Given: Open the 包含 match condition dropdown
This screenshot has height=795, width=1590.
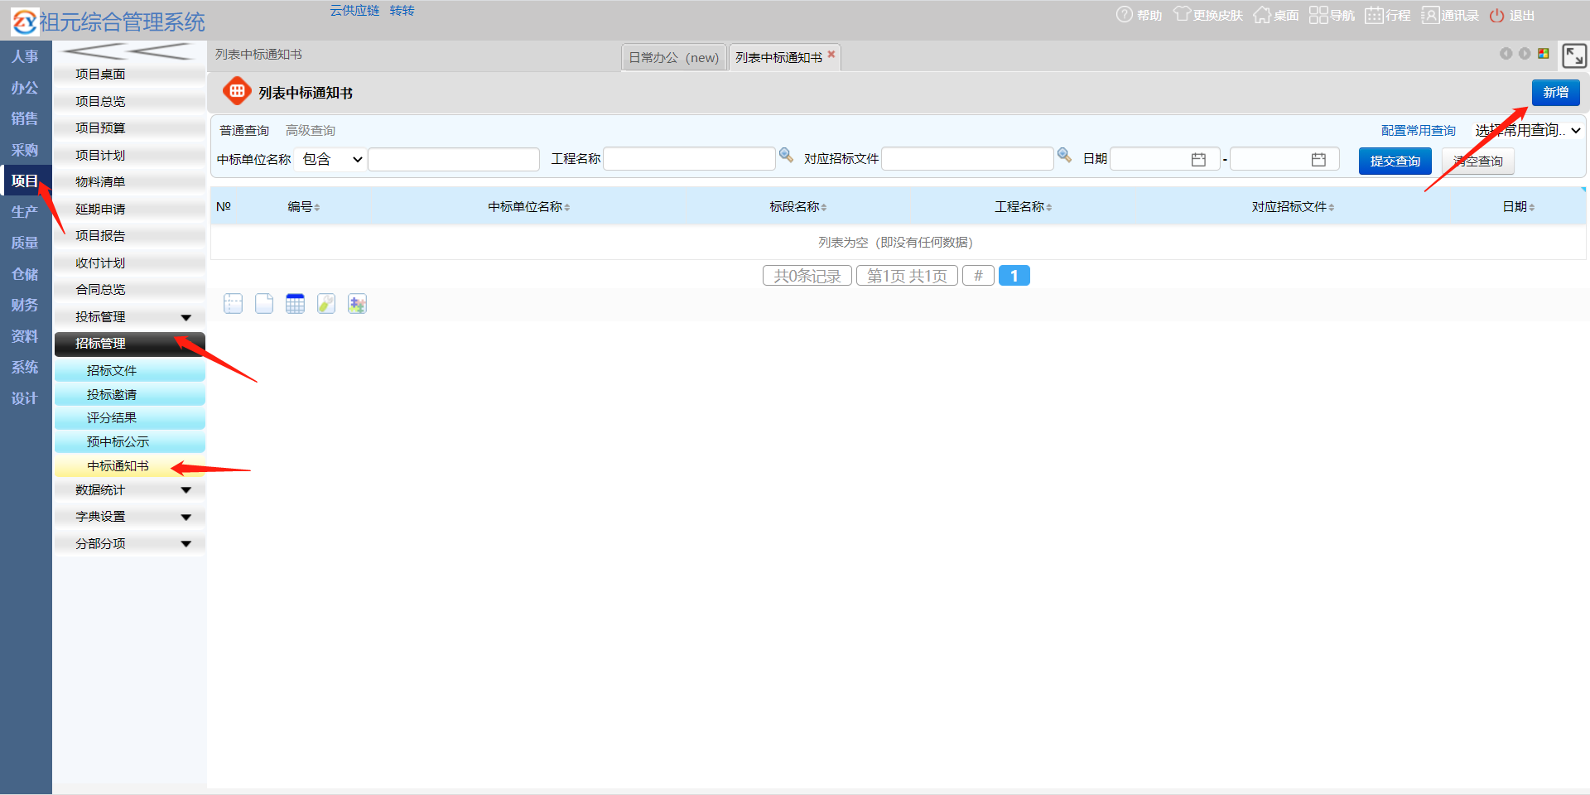Looking at the screenshot, I should pos(331,159).
